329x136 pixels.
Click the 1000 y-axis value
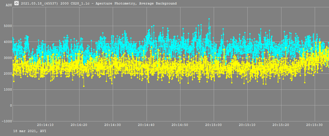coord(8,89)
